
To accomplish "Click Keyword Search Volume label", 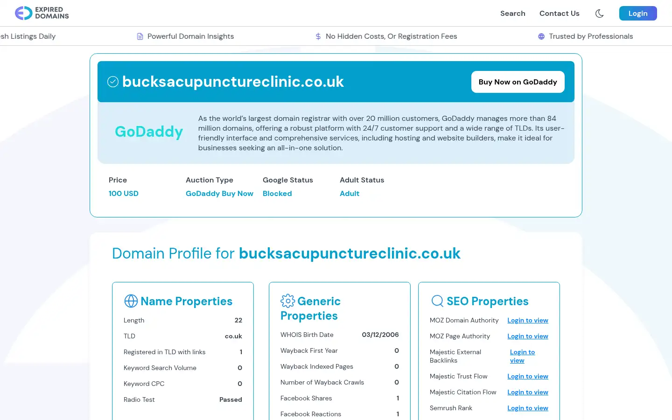I will coord(160,368).
